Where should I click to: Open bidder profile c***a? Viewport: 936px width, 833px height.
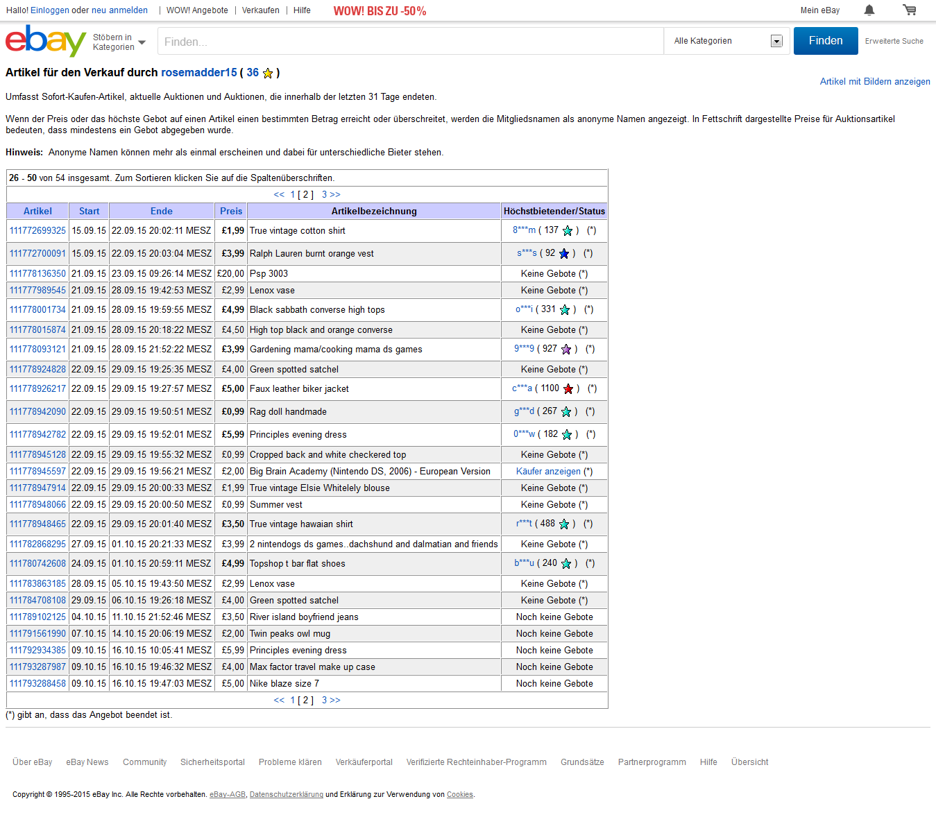[522, 388]
